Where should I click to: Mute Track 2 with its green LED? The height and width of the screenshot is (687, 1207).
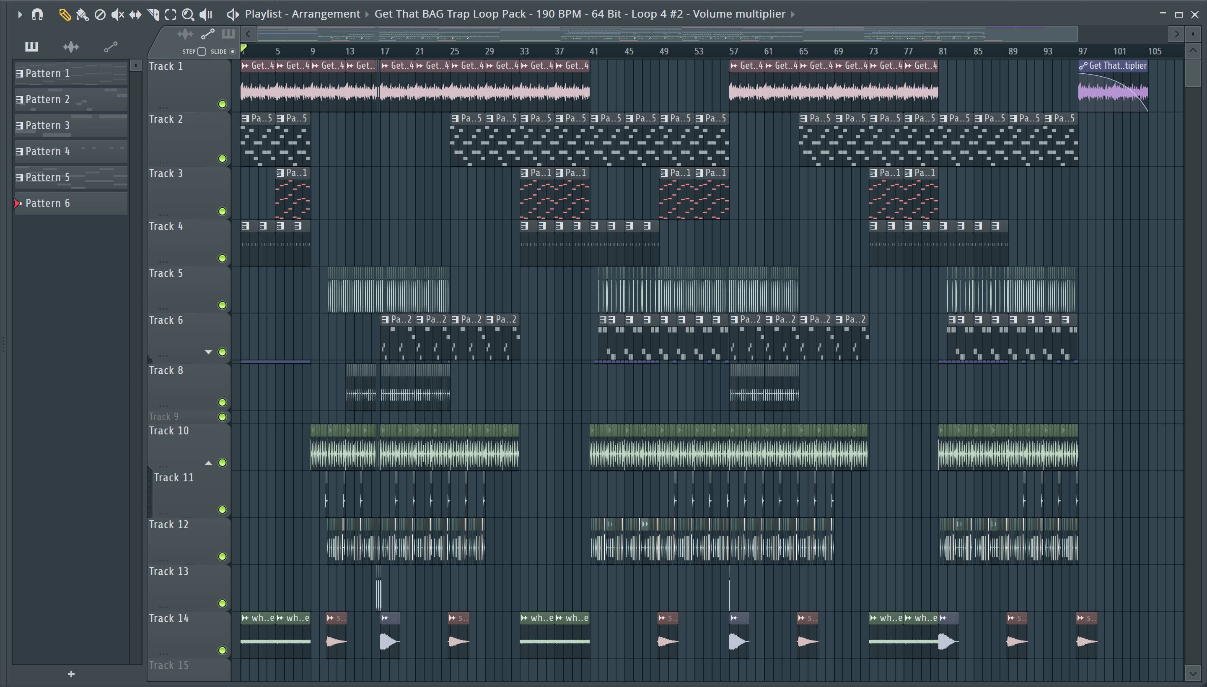(222, 158)
